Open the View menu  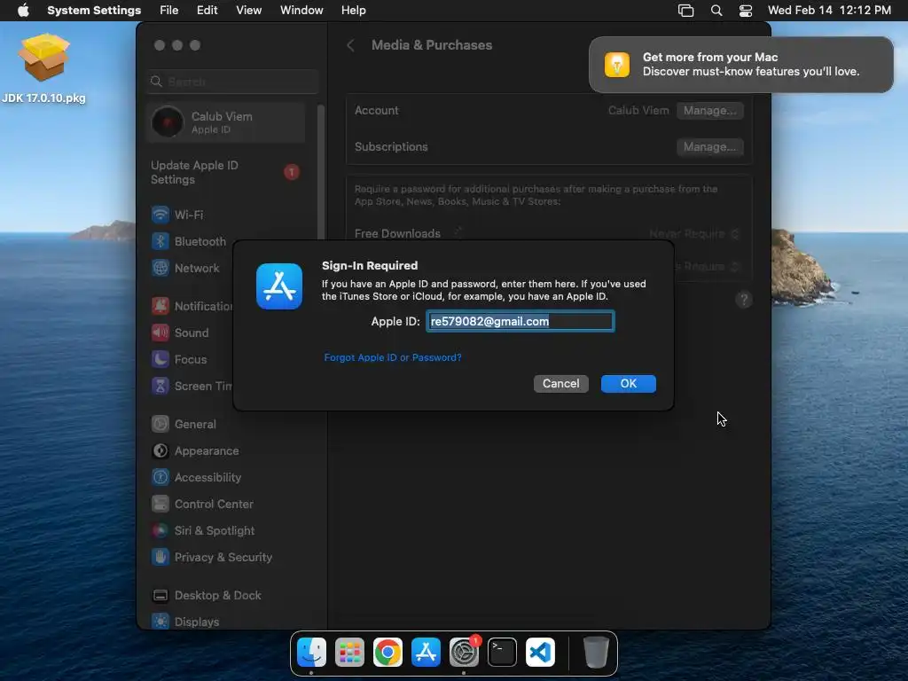pyautogui.click(x=249, y=11)
